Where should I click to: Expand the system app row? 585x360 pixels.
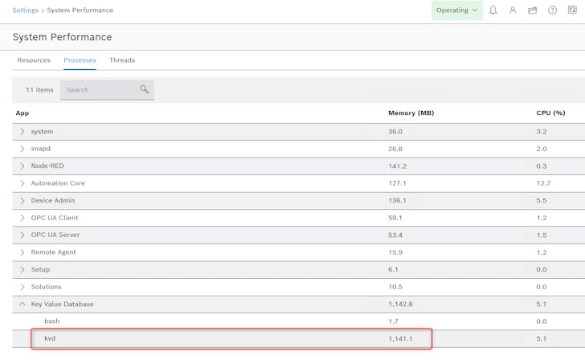pyautogui.click(x=22, y=132)
